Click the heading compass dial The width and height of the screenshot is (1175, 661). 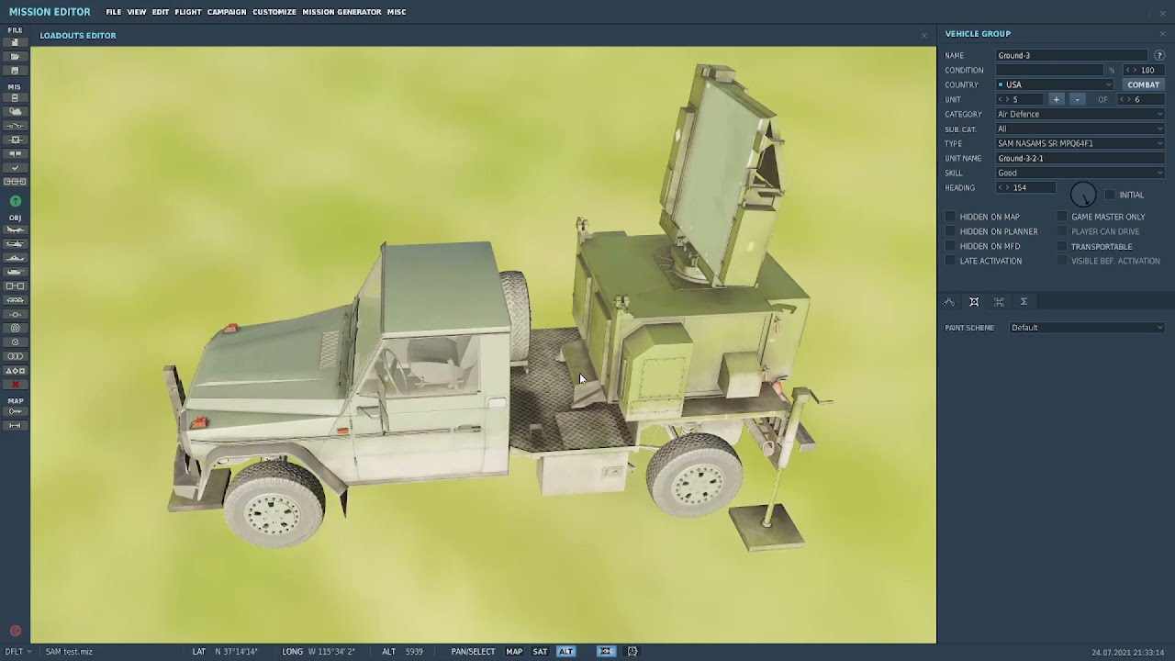(1083, 195)
